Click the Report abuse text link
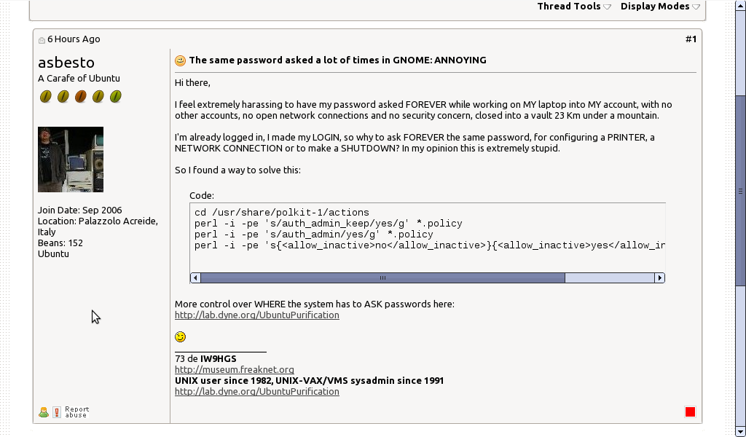This screenshot has height=437, width=746. click(76, 412)
